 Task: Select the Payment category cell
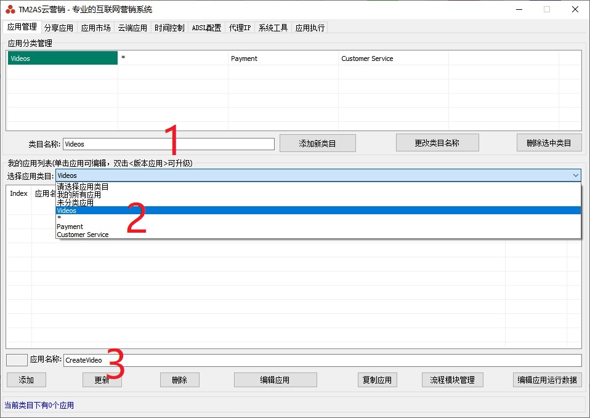[x=283, y=58]
